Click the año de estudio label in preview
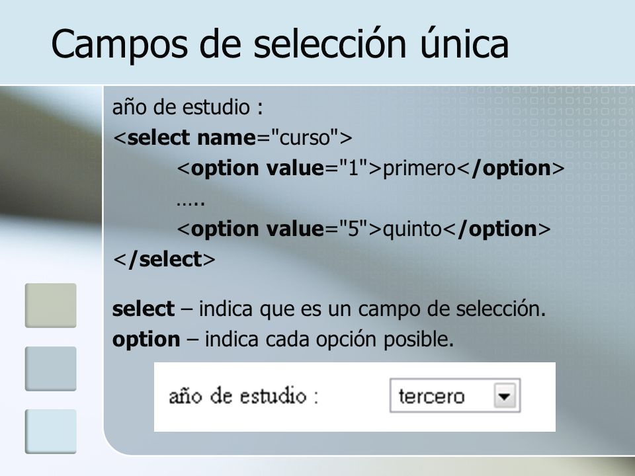This screenshot has height=476, width=635. 243,396
